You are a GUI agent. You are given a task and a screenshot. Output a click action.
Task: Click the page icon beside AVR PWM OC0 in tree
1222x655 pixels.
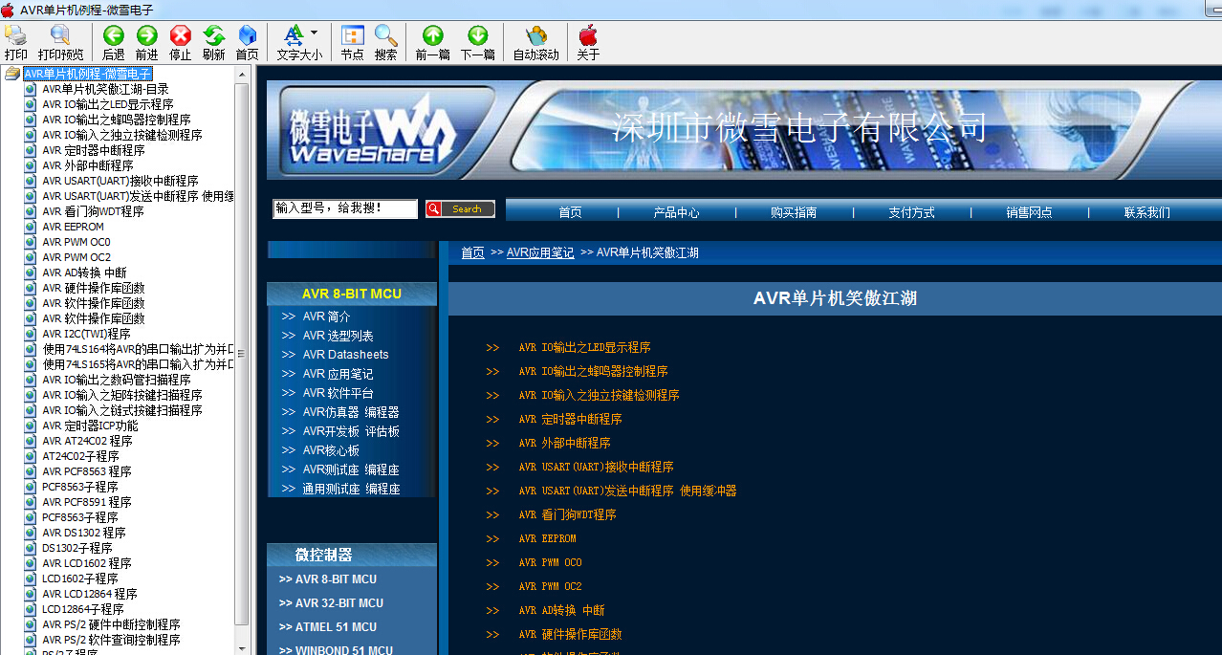coord(31,242)
